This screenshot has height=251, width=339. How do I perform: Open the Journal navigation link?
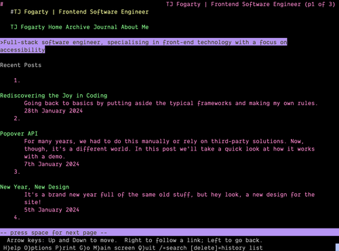(x=105, y=27)
